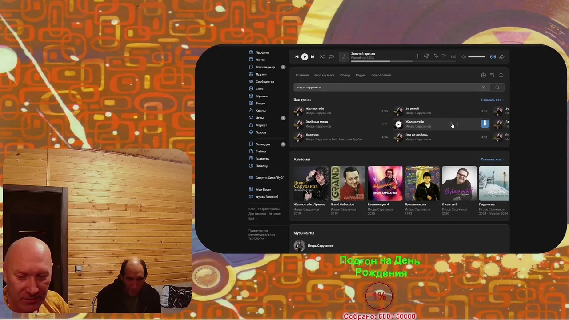Show lyrics with the Tт icon

coord(444,56)
